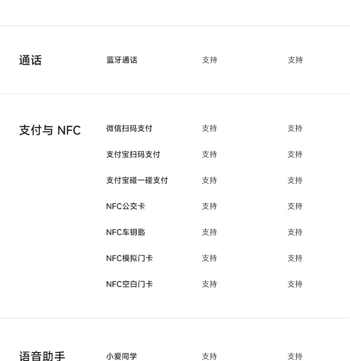
Task: Select the 微信扫码支付 row label
Action: click(129, 128)
